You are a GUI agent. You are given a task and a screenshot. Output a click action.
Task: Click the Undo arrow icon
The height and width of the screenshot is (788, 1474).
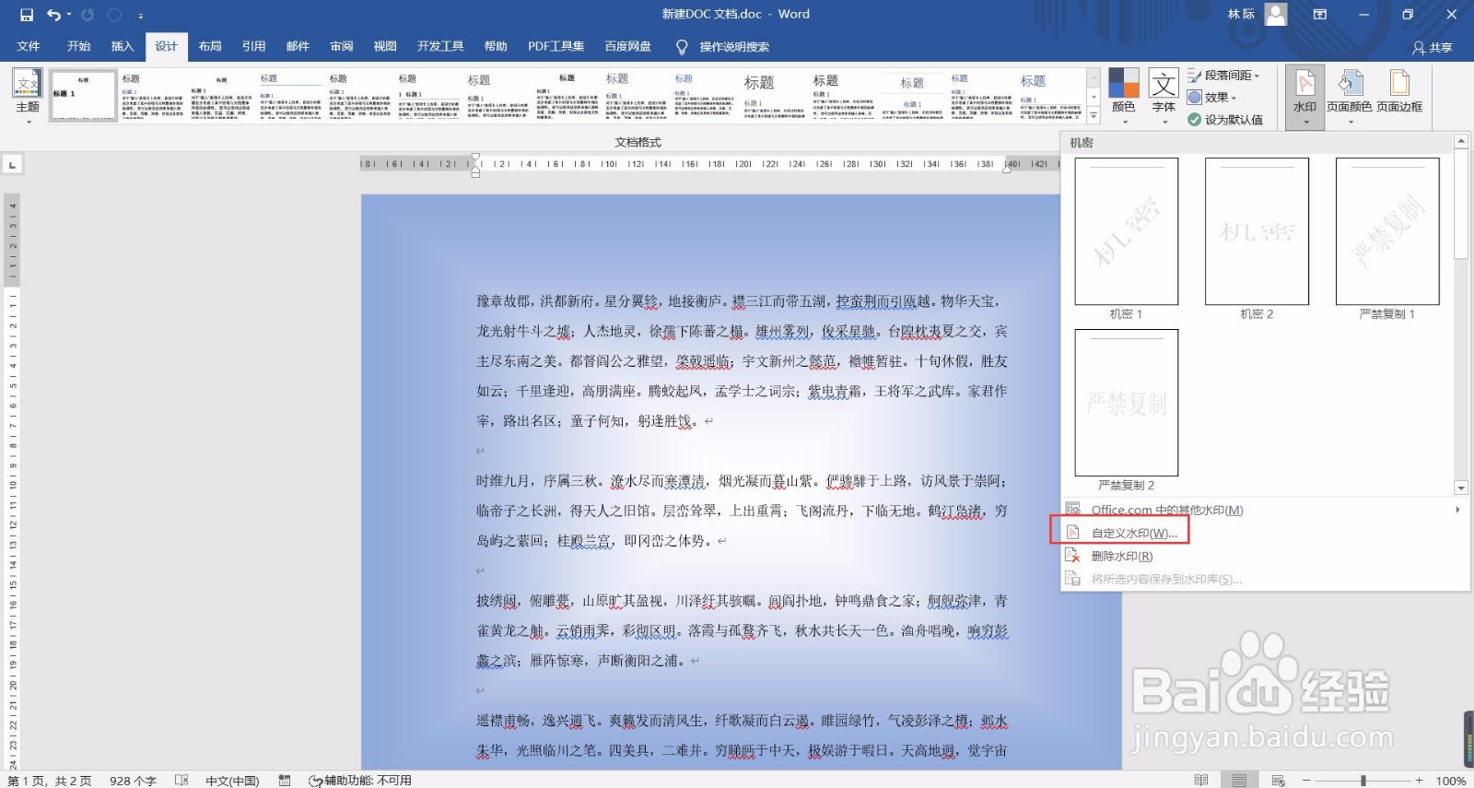(53, 15)
